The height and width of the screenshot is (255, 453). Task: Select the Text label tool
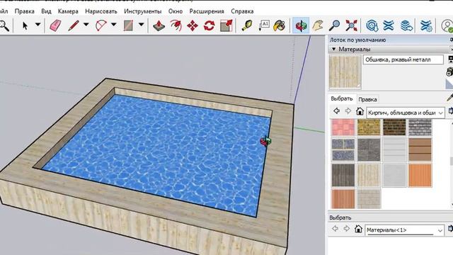click(264, 25)
